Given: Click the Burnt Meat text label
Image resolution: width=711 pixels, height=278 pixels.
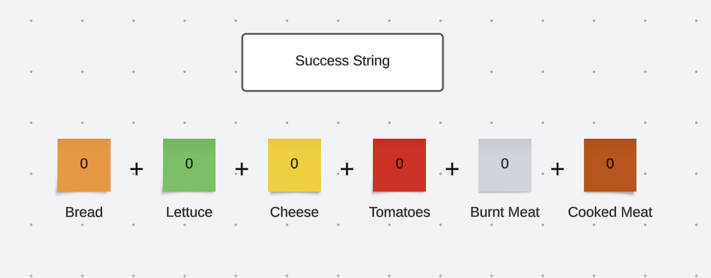Looking at the screenshot, I should point(505,212).
